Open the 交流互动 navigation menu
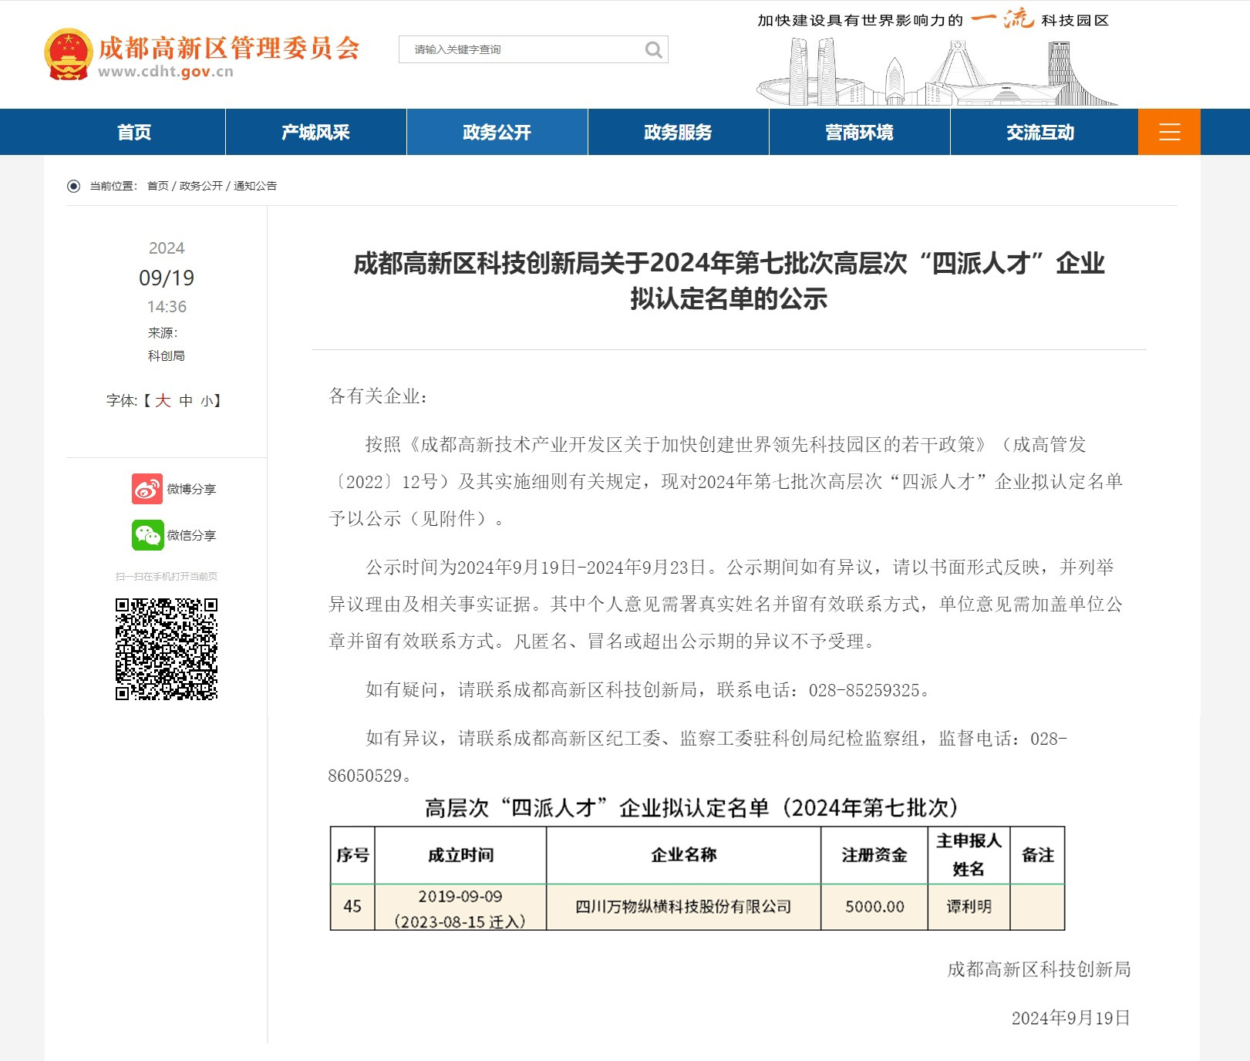This screenshot has width=1250, height=1061. pyautogui.click(x=1039, y=132)
